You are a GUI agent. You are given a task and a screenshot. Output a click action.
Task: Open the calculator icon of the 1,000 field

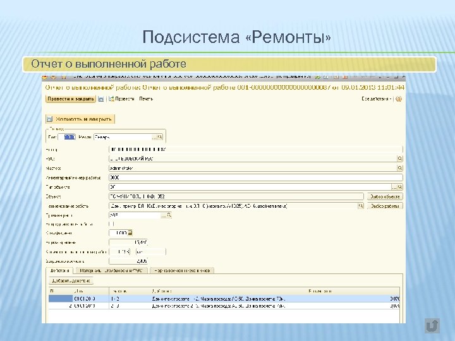click(x=130, y=233)
